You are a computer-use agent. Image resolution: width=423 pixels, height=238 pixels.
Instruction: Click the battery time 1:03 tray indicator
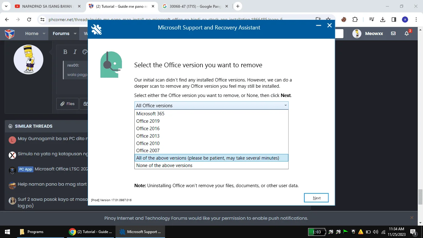pos(317,232)
